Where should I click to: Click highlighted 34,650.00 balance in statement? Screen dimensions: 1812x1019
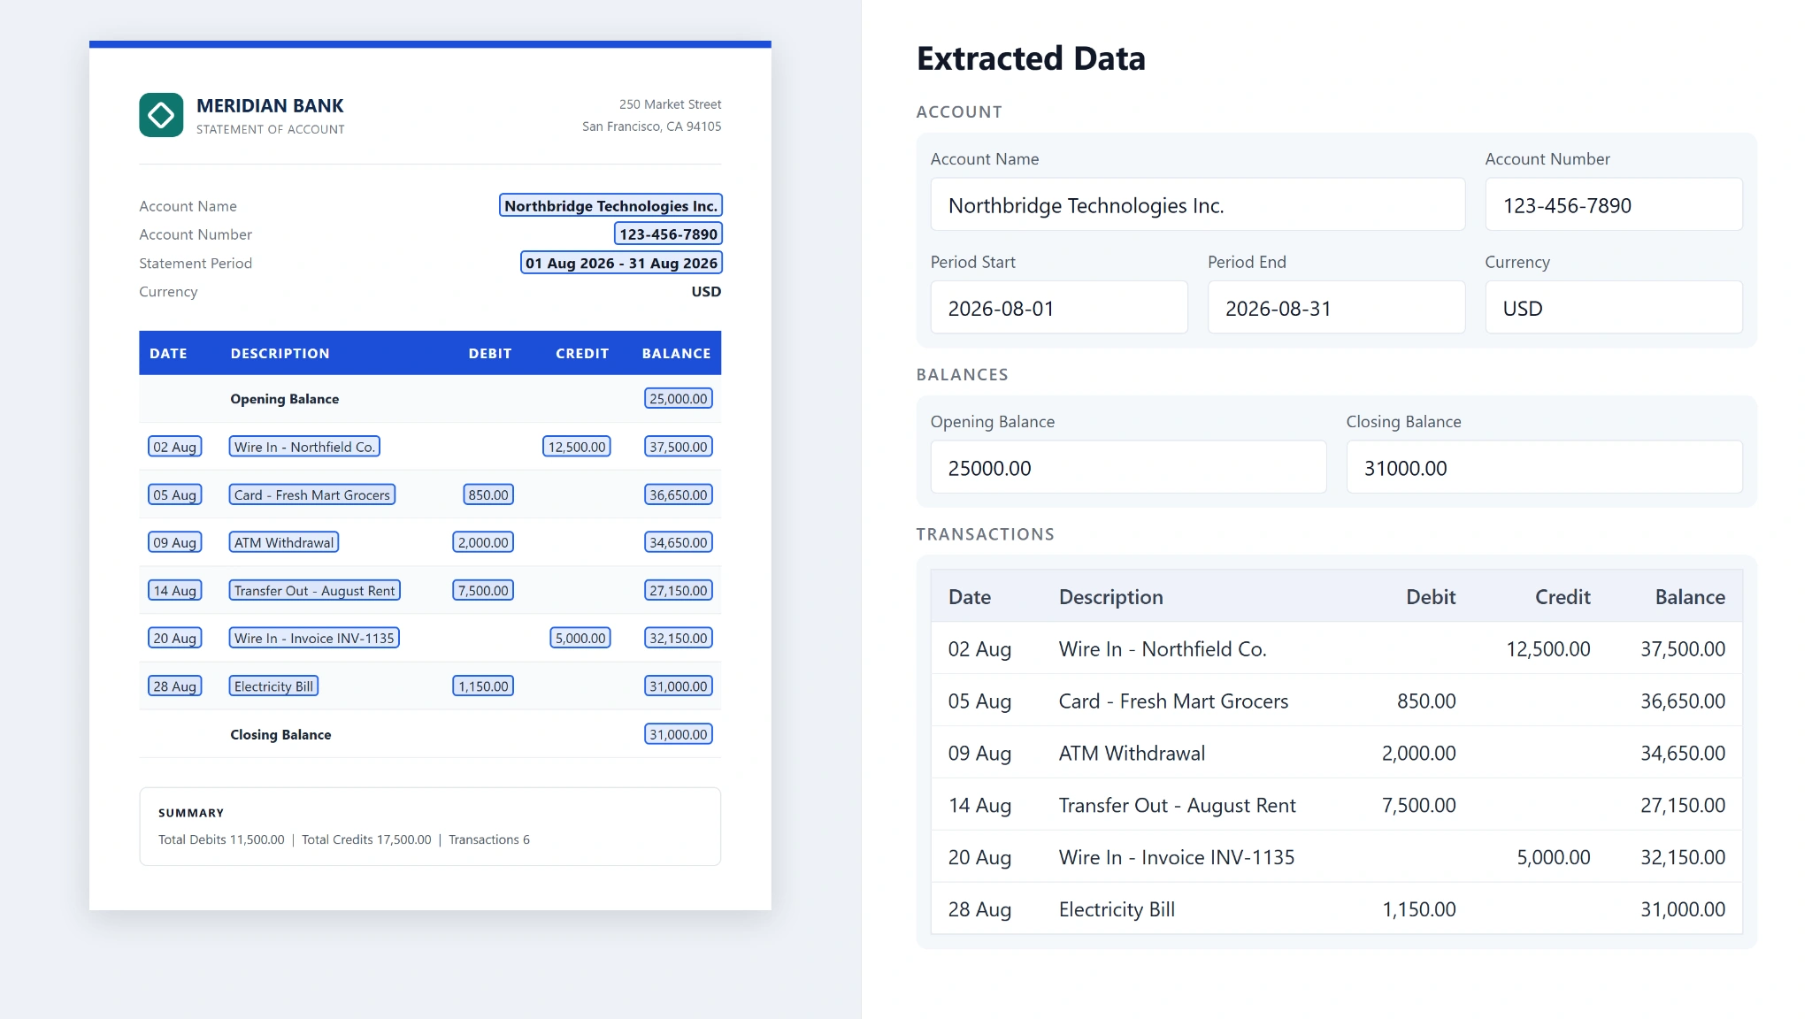[678, 542]
